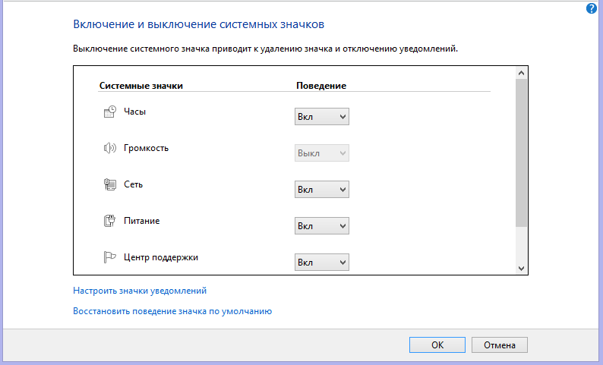603x365 pixels.
Task: Open the Настроить значки уведомлений link
Action: point(140,290)
